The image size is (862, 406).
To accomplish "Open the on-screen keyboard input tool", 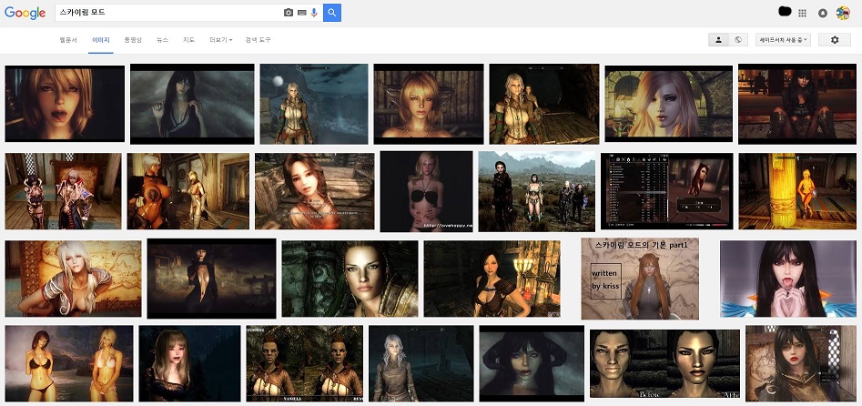I will pyautogui.click(x=302, y=13).
